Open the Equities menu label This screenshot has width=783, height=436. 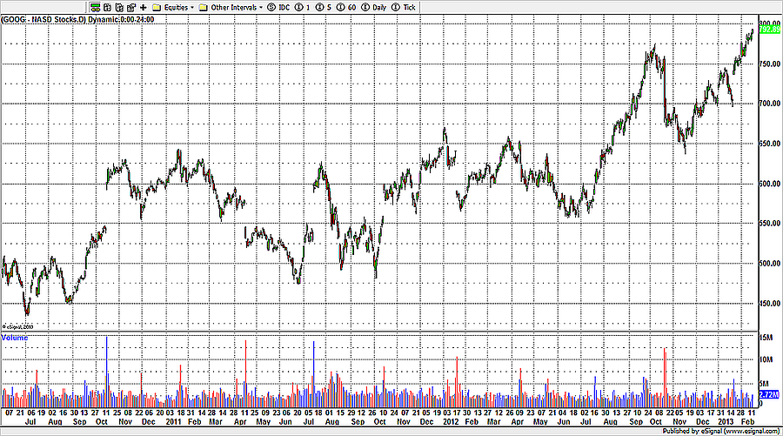point(174,7)
